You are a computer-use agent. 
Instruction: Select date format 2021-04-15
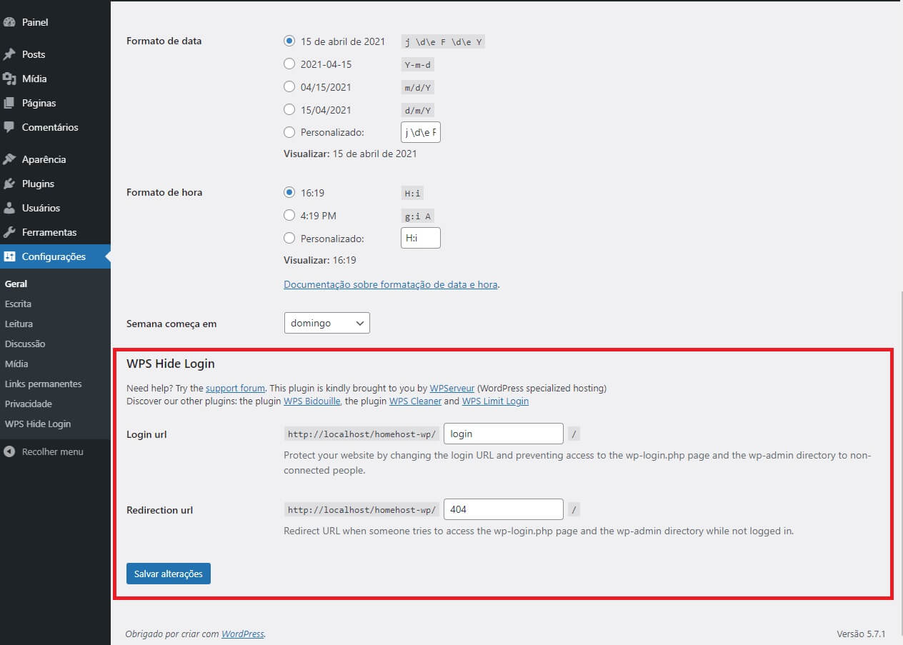pos(289,64)
